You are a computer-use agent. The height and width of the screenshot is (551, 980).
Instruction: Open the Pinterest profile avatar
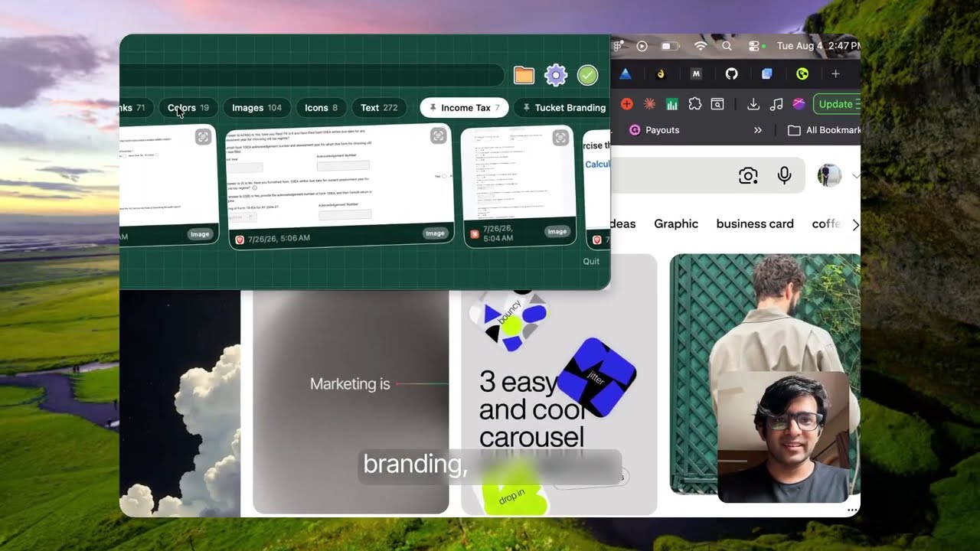(x=829, y=175)
